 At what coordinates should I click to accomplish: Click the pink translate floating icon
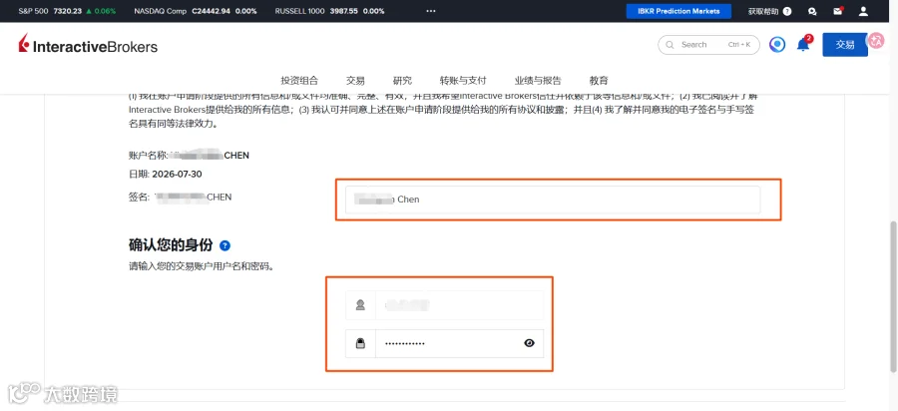[x=876, y=40]
